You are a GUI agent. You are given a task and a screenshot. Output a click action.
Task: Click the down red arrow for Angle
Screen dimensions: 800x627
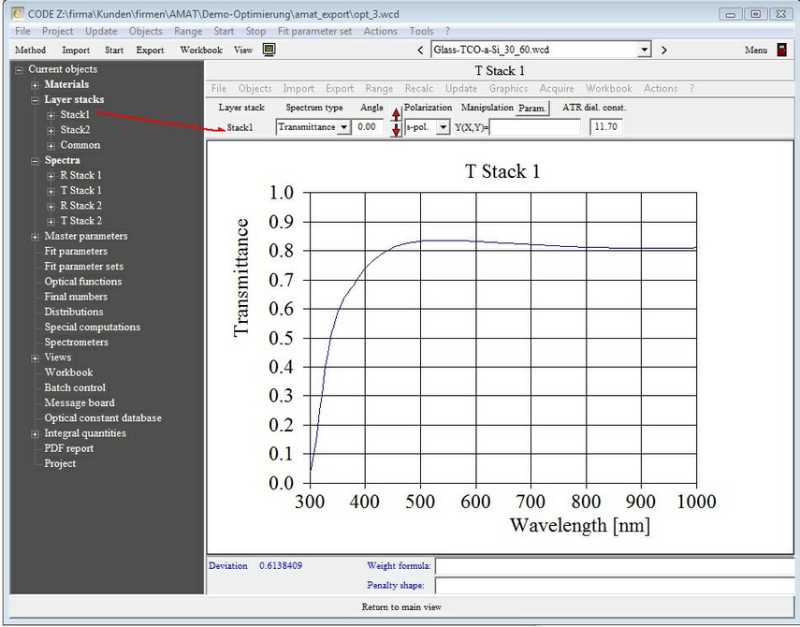coord(396,130)
